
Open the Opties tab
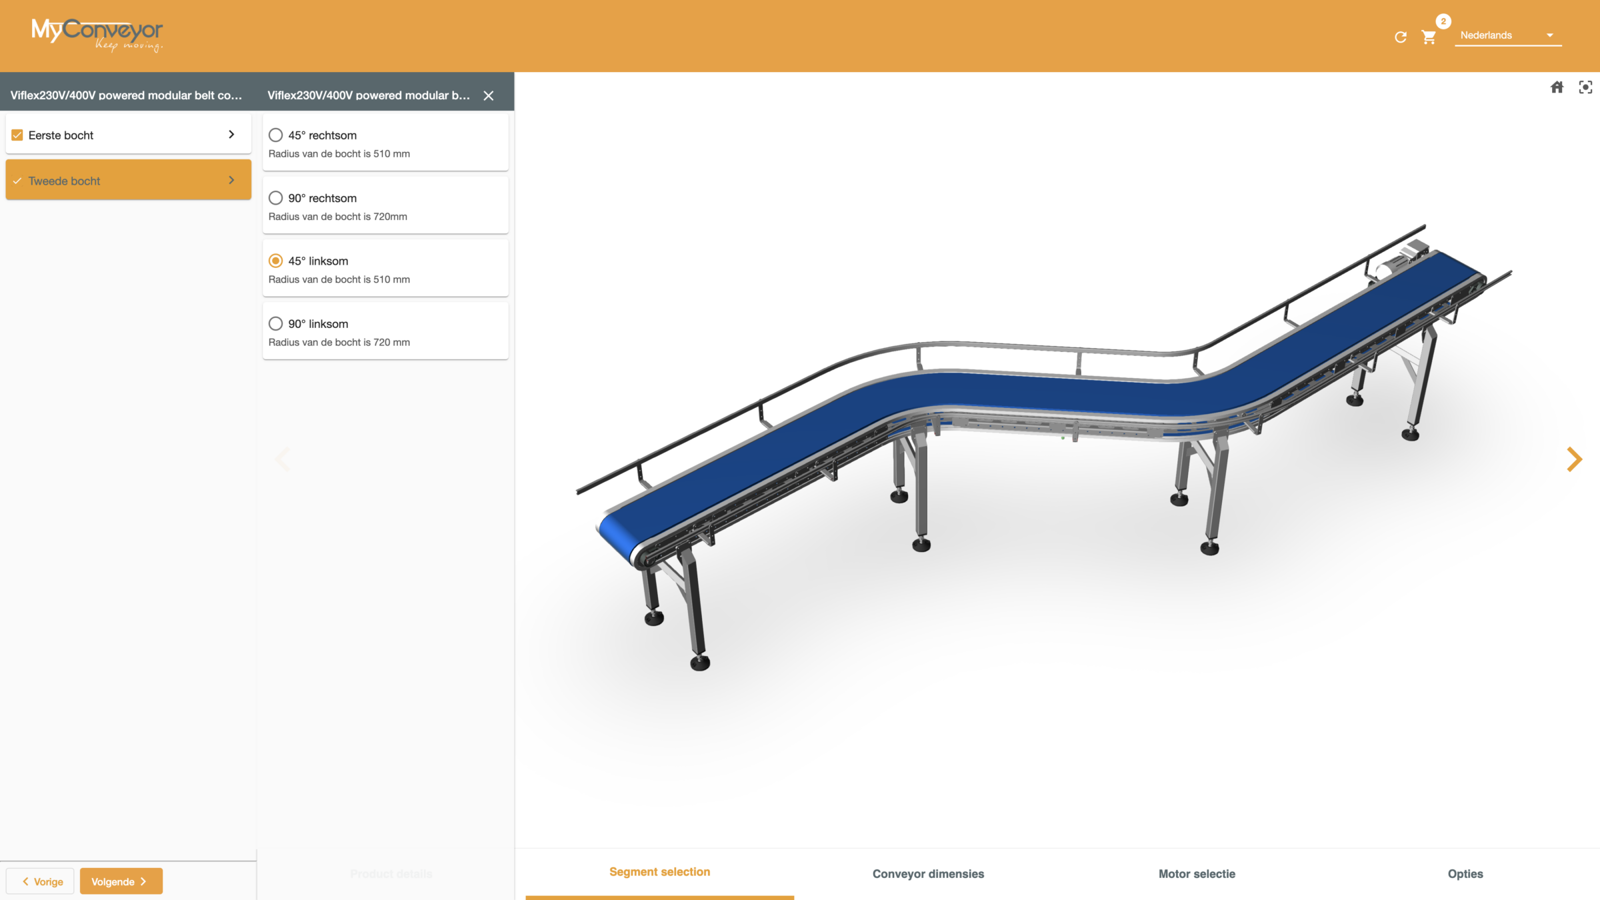(x=1465, y=874)
